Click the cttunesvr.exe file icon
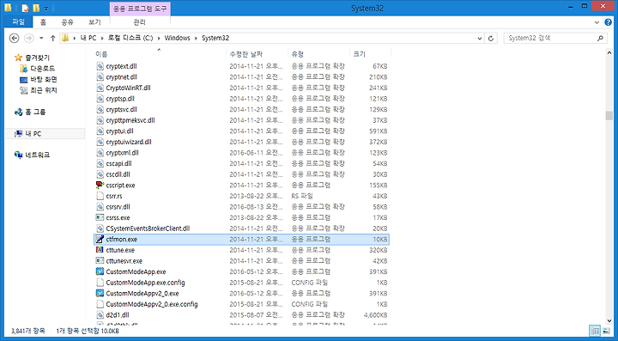The width and height of the screenshot is (618, 341). coord(100,260)
